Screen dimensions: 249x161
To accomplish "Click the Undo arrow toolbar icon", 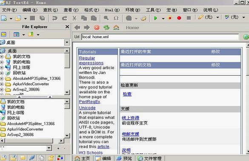I will (55, 18).
